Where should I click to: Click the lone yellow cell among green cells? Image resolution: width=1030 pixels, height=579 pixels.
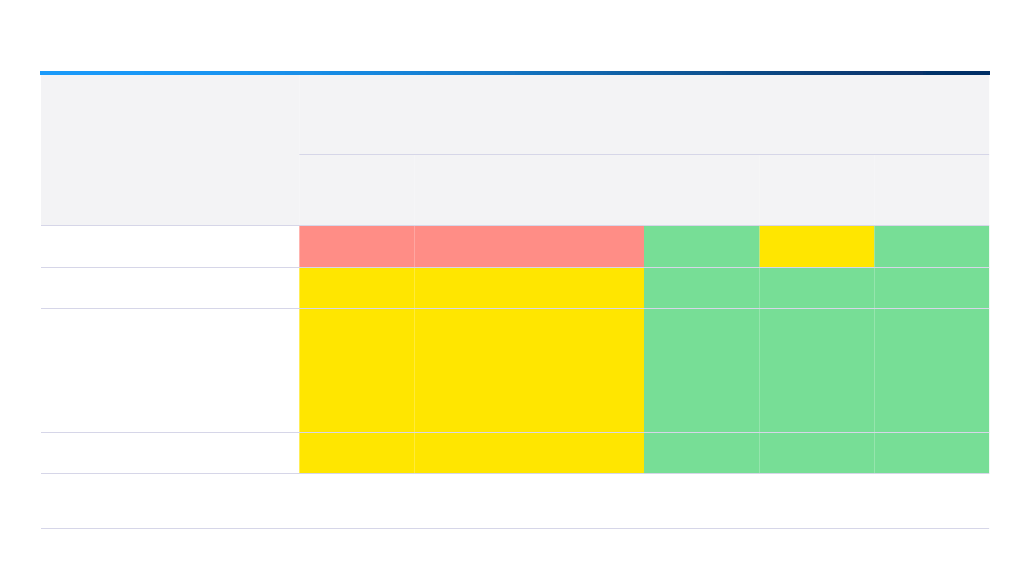click(x=816, y=246)
